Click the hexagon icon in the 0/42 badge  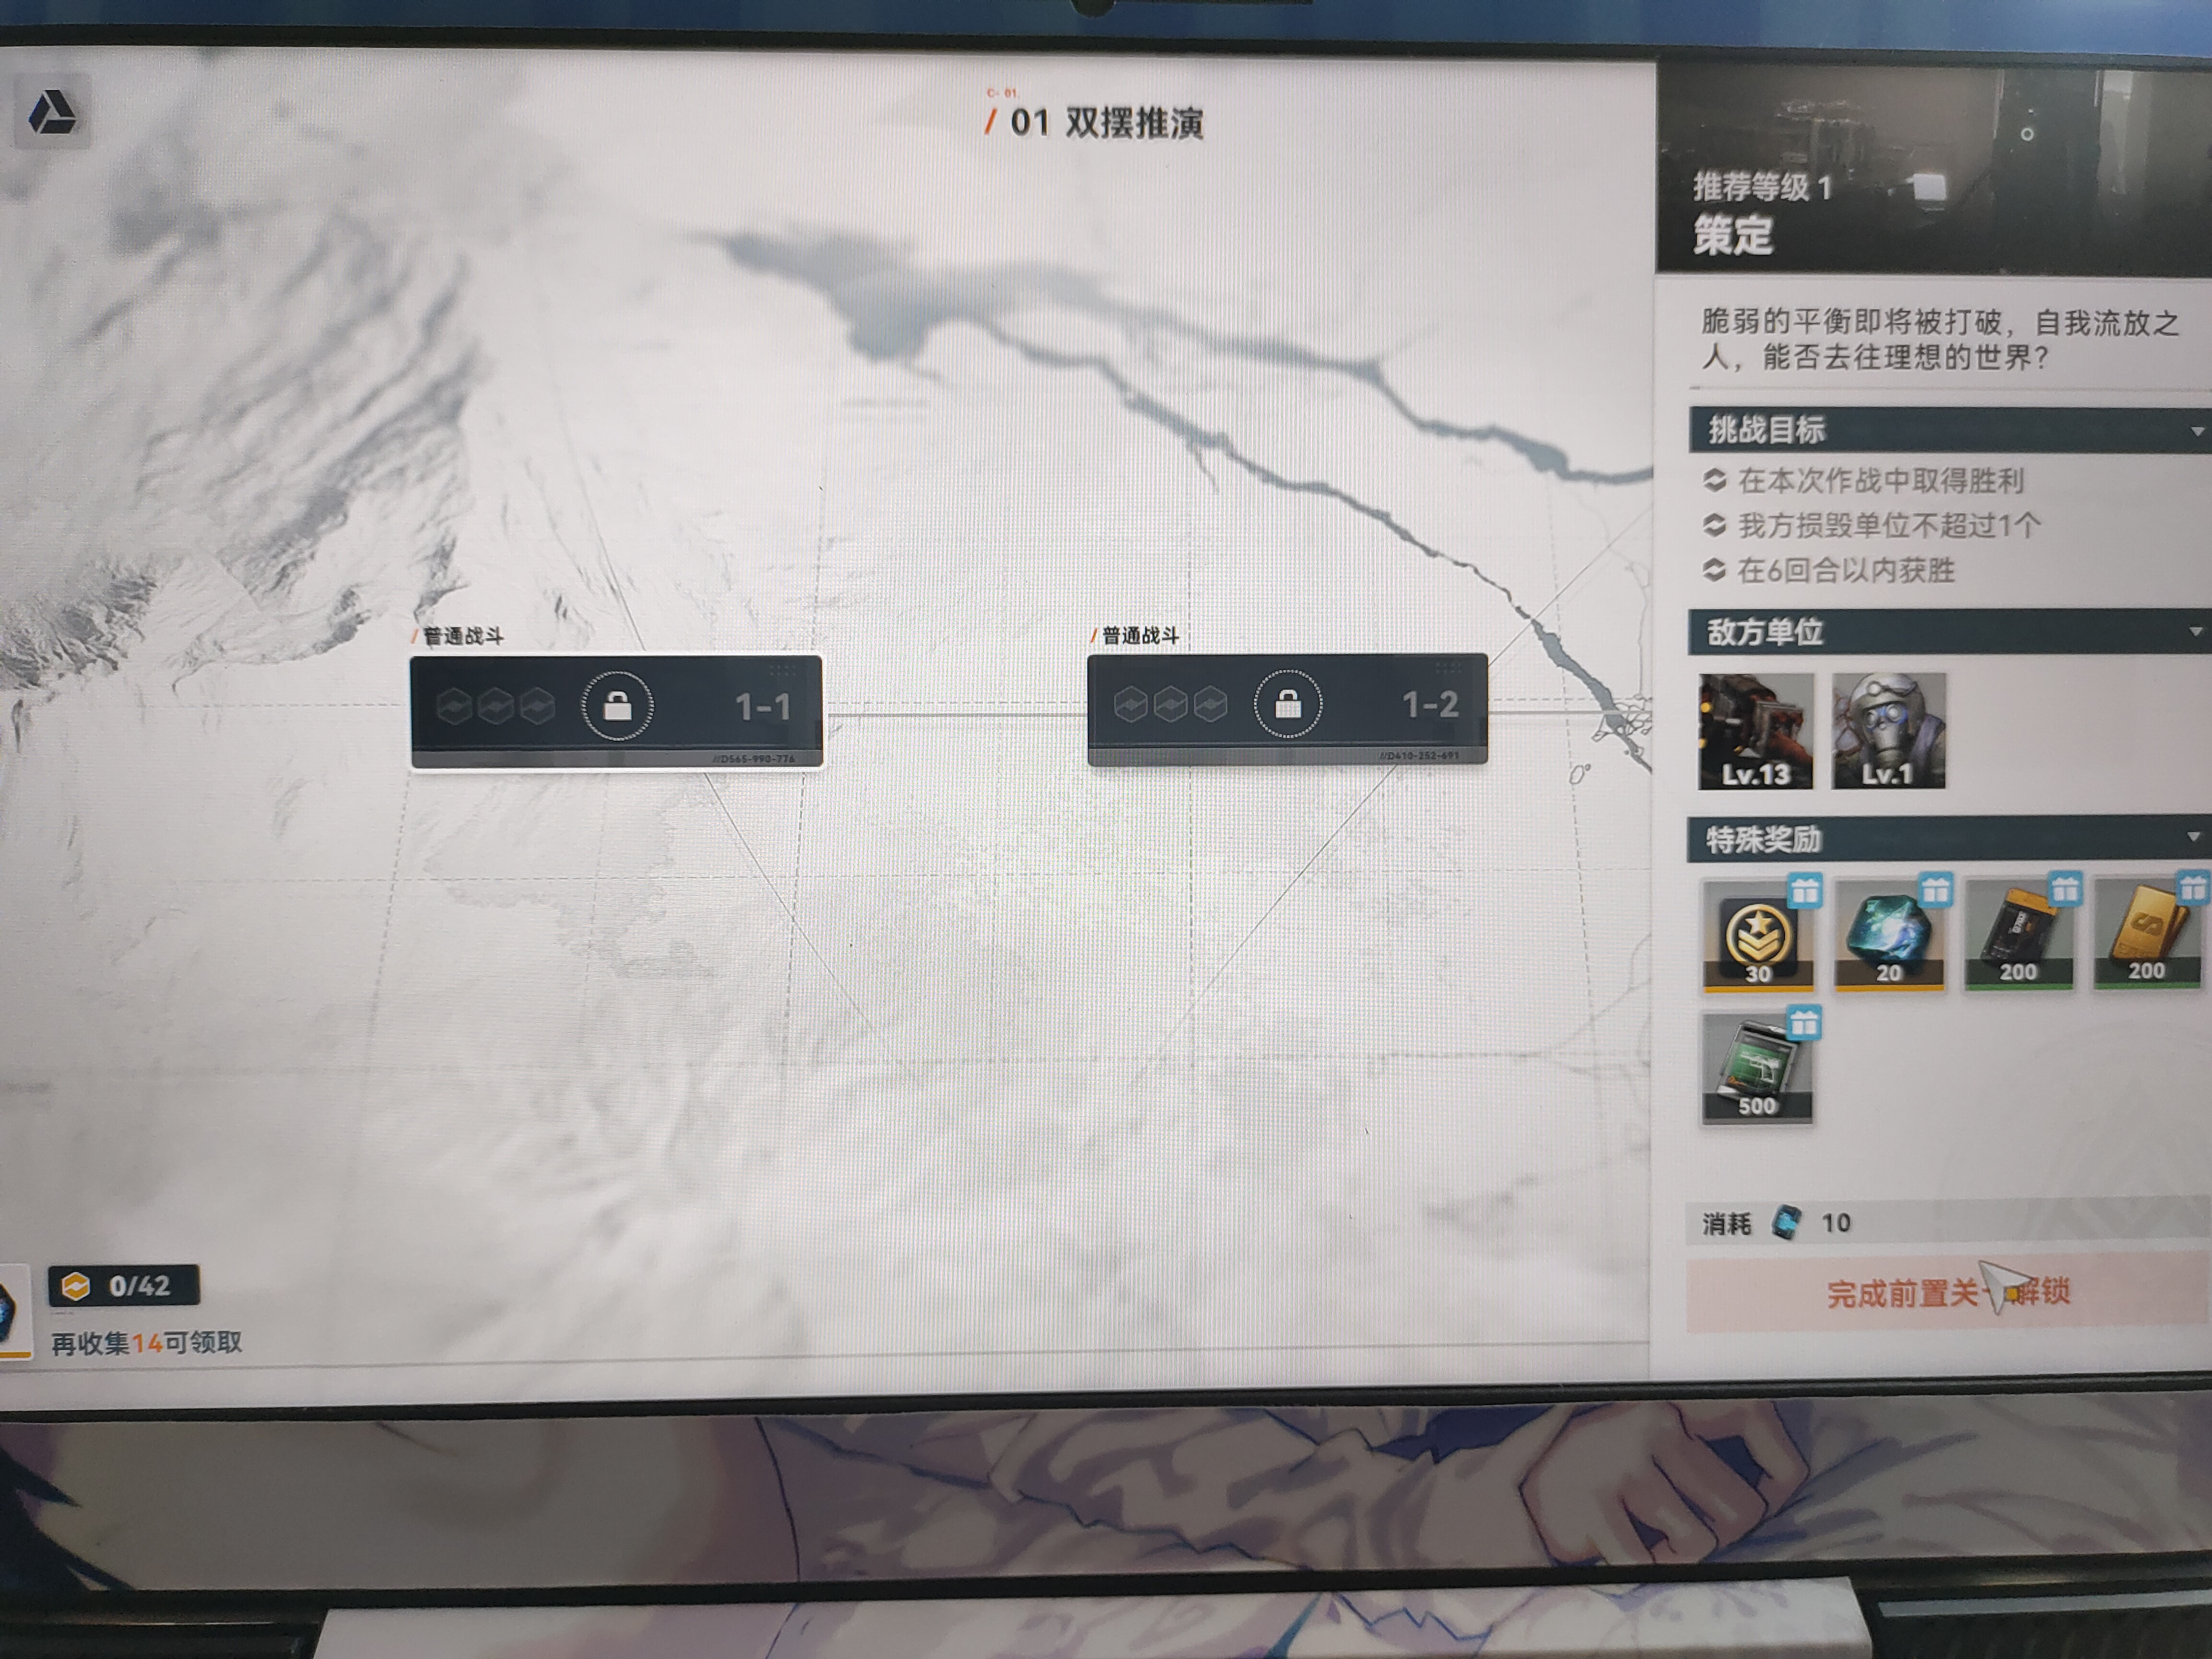click(x=76, y=1286)
